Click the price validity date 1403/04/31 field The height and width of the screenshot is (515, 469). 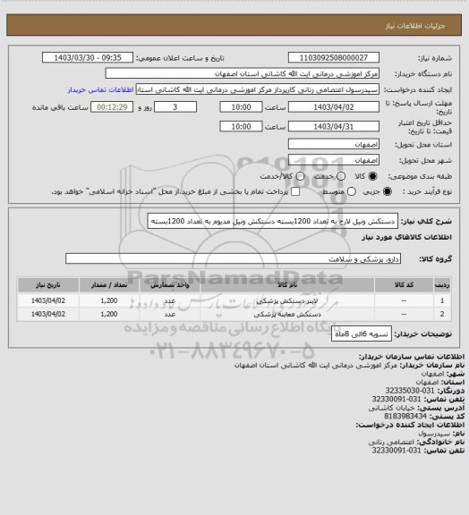point(334,126)
